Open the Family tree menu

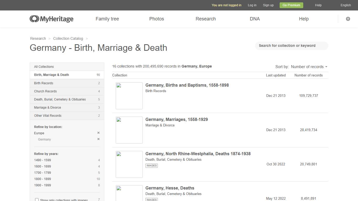pyautogui.click(x=107, y=19)
